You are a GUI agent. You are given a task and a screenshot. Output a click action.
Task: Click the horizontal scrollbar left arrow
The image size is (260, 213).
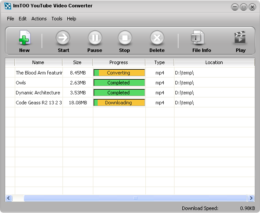click(x=9, y=198)
